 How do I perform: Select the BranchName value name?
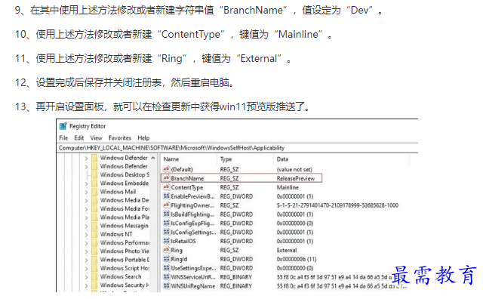click(x=187, y=178)
